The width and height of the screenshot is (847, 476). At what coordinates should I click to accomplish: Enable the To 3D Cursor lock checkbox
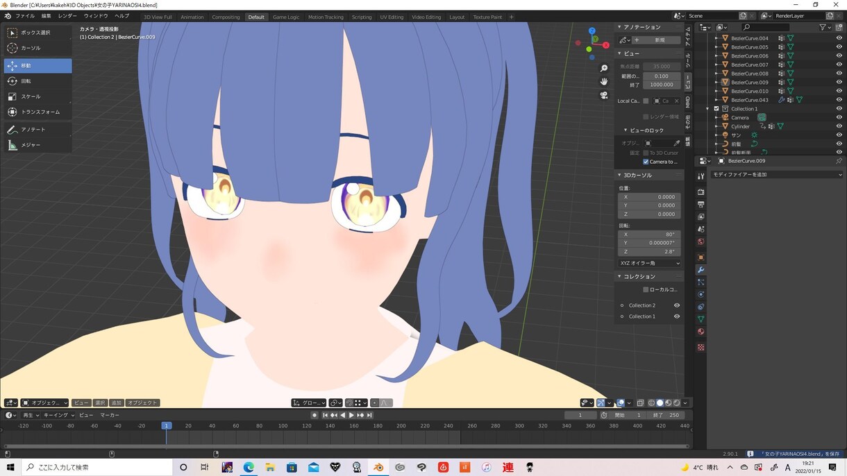click(646, 153)
